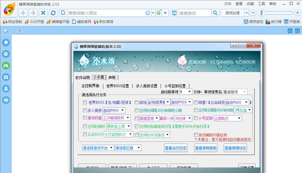Open 排行榜 ranking toolbar item

(273, 22)
